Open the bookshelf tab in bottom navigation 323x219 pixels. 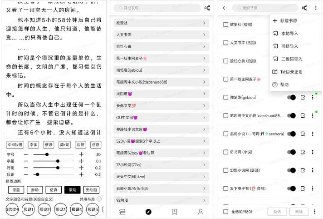[x=122, y=212]
